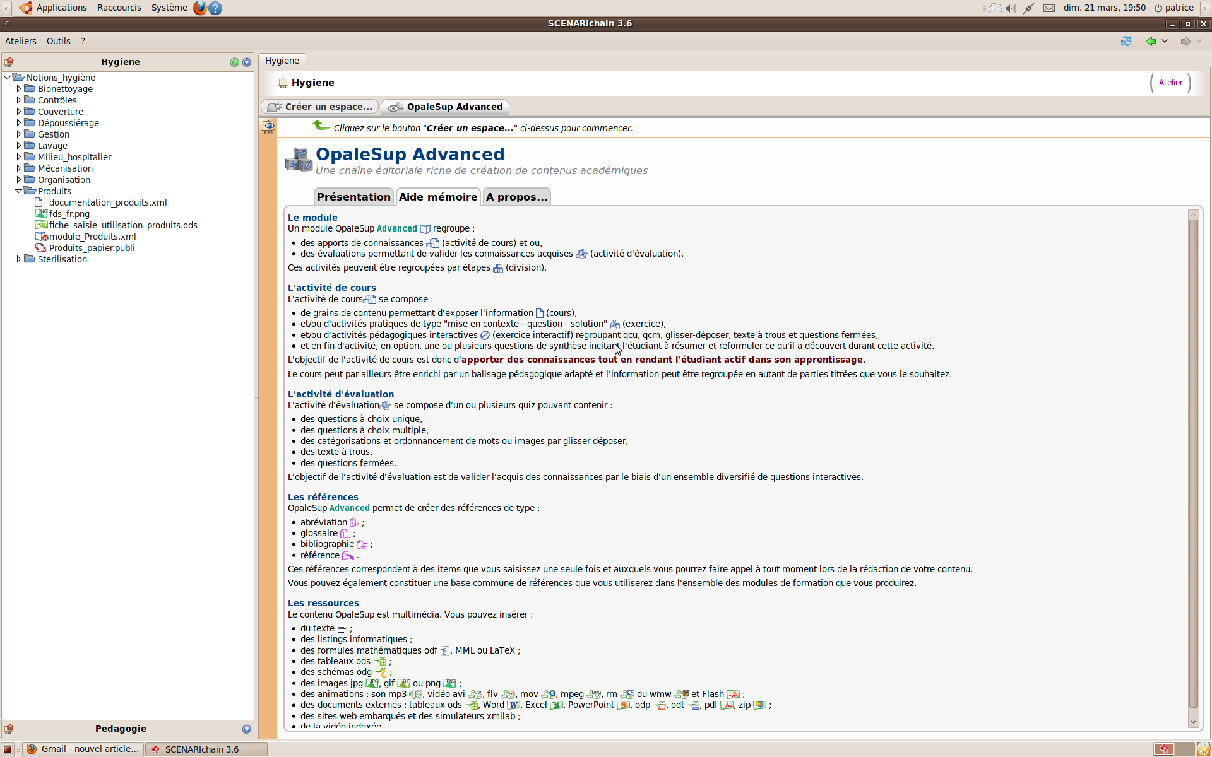Select the Milieu_hospitalier folder

click(74, 157)
